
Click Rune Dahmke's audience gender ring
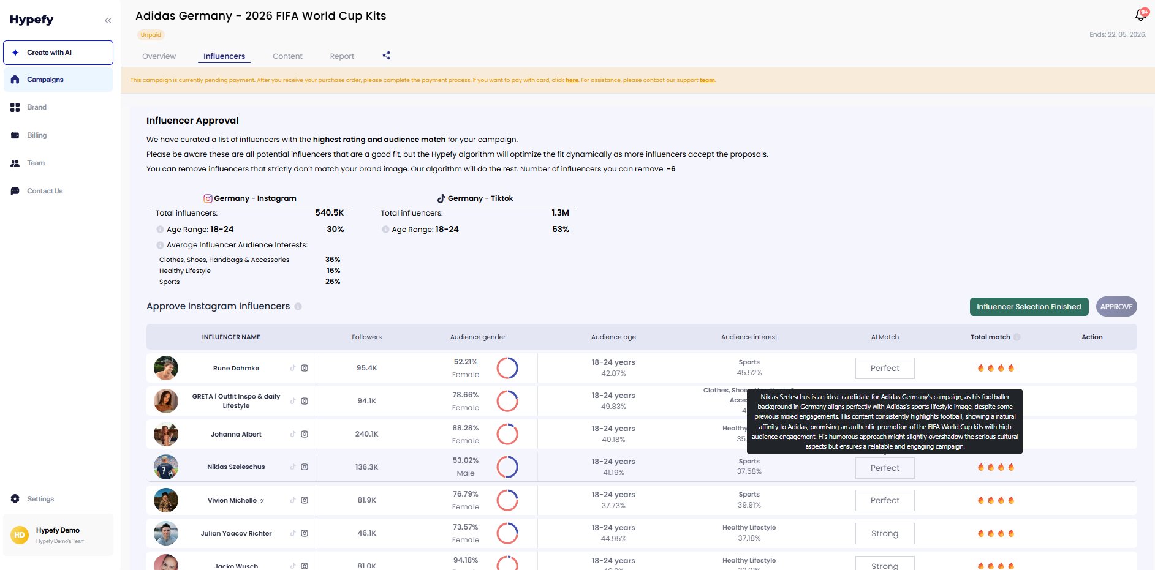click(507, 368)
